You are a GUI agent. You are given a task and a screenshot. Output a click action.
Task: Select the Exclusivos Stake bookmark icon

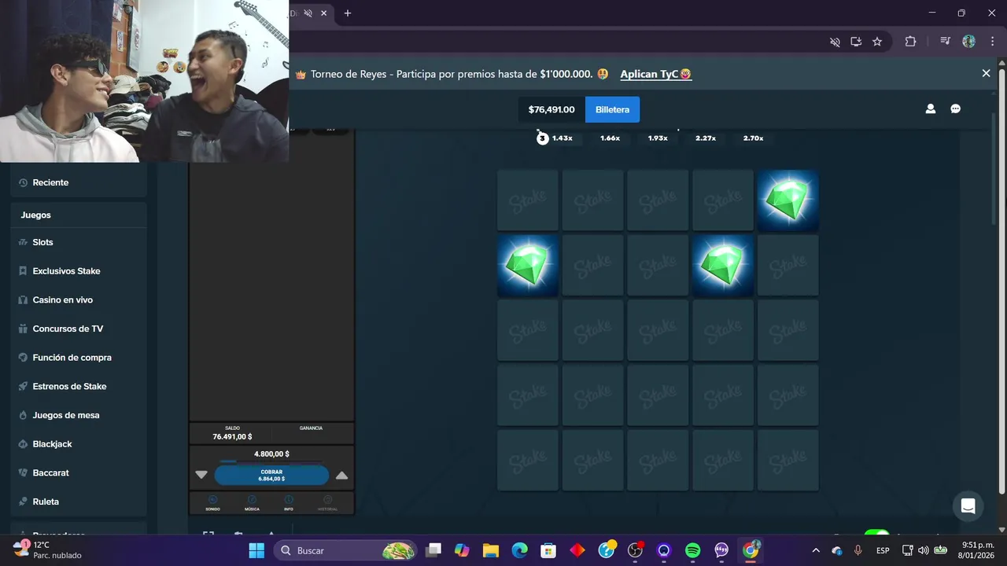click(x=23, y=271)
